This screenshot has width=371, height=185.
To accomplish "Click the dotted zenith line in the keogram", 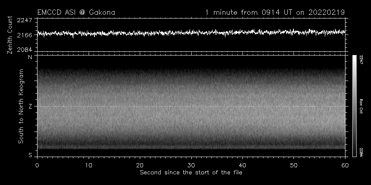I will click(191, 106).
